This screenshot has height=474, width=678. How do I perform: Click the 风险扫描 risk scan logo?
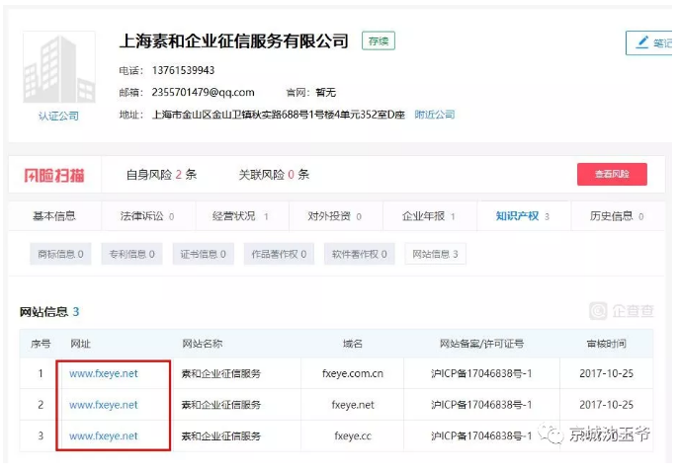[x=54, y=175]
